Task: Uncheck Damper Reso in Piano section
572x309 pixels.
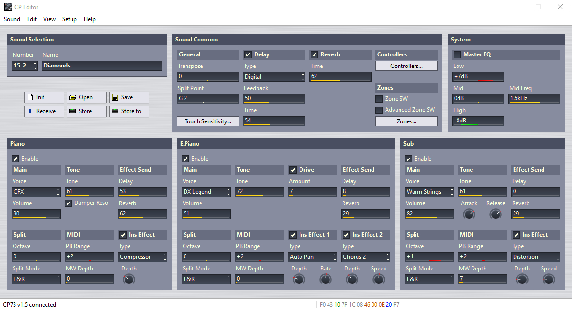Action: click(x=69, y=203)
